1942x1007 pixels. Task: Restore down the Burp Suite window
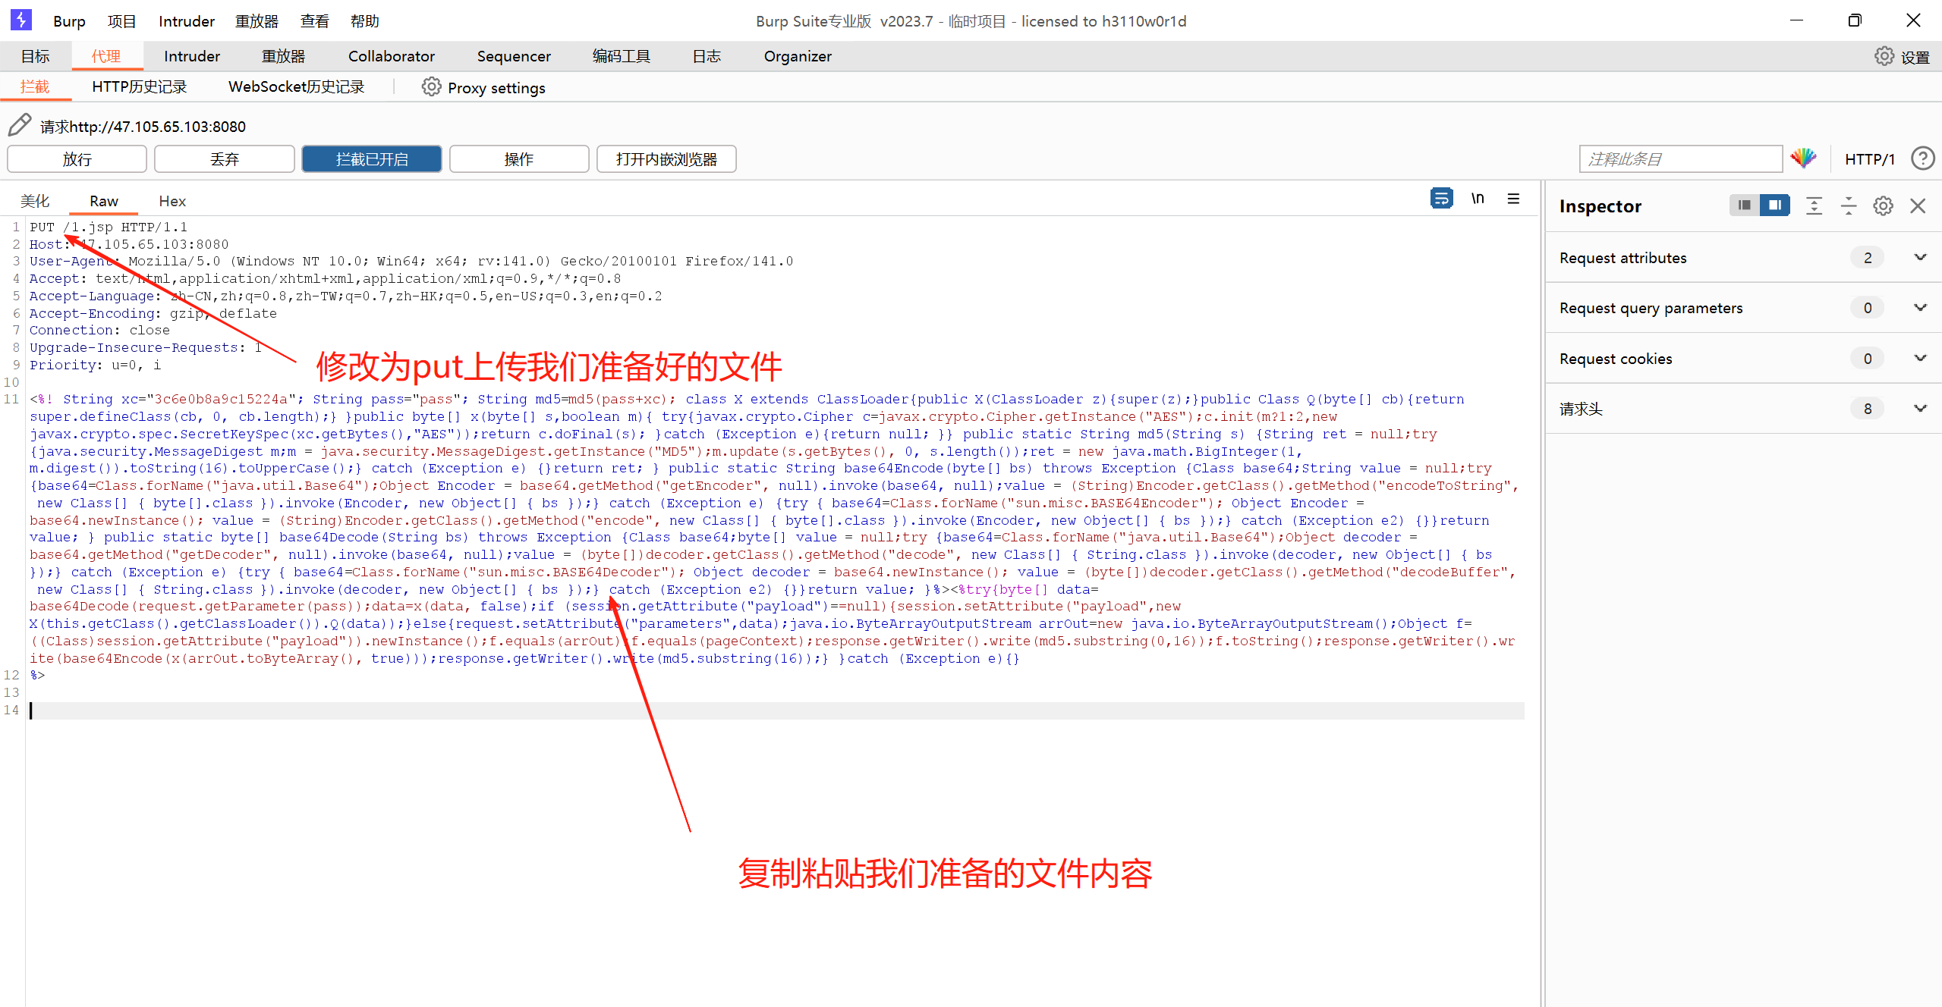[x=1855, y=20]
